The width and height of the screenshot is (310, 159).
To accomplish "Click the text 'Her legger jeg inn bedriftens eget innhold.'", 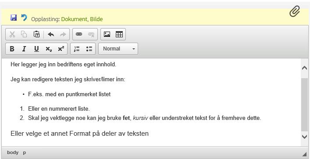I will tap(64, 65).
